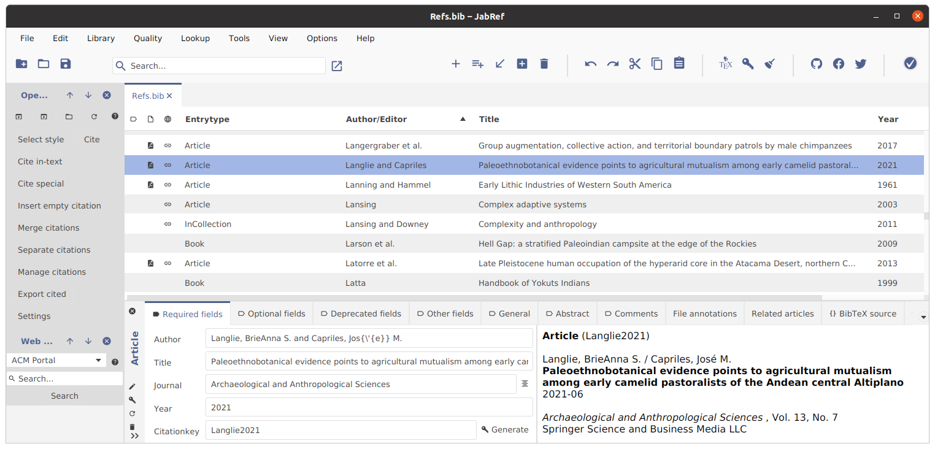Click OpenOffice panel help question mark
This screenshot has height=449, width=935.
(115, 117)
